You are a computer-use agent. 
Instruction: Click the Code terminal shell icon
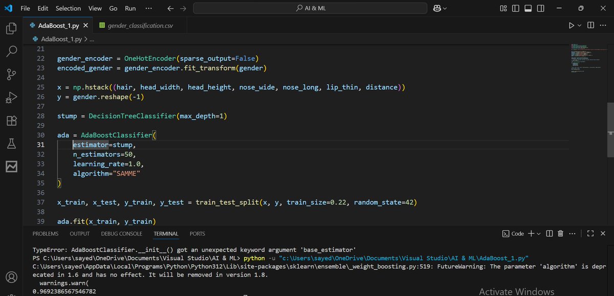pos(513,234)
